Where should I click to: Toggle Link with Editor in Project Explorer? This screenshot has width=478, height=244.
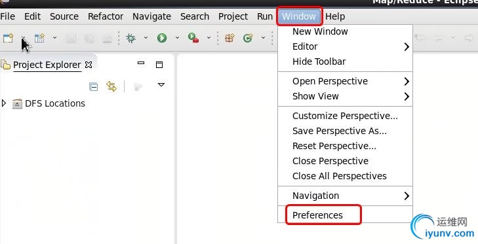click(x=111, y=87)
